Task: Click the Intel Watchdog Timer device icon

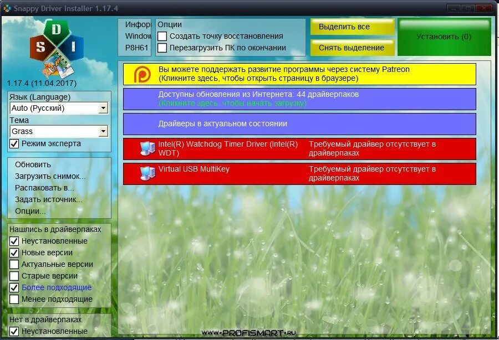Action: point(147,149)
